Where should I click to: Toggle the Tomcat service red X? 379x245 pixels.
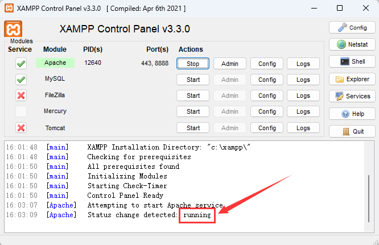(21, 128)
